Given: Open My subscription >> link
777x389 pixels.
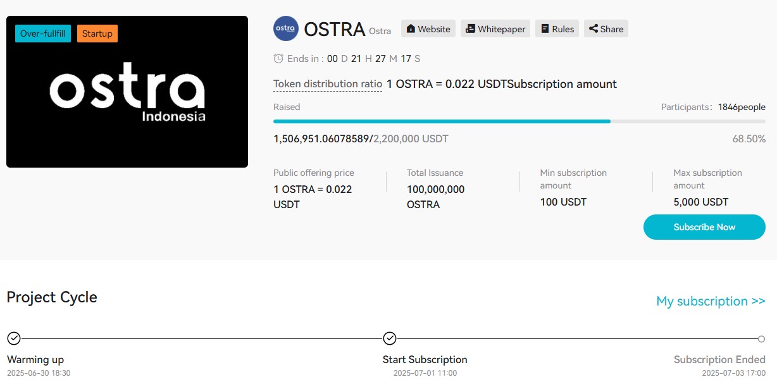Looking at the screenshot, I should [x=711, y=301].
